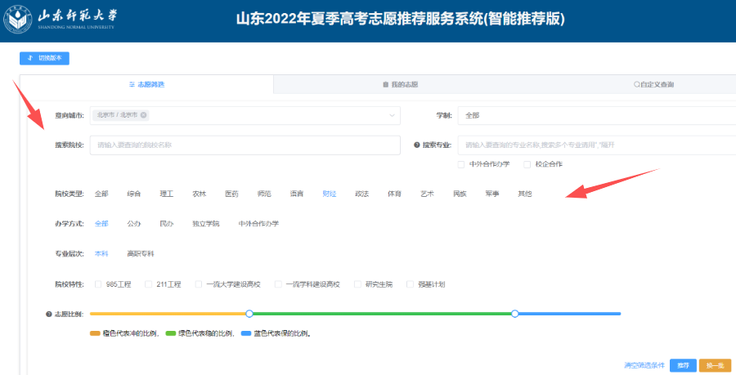Check the 985工程 box
The height and width of the screenshot is (375, 736).
98,284
